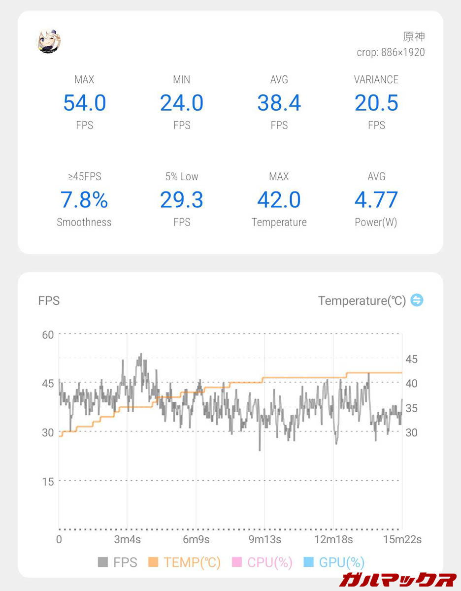Click the 9m13s timeline label
Viewport: 461px width, 591px height.
[x=265, y=539]
